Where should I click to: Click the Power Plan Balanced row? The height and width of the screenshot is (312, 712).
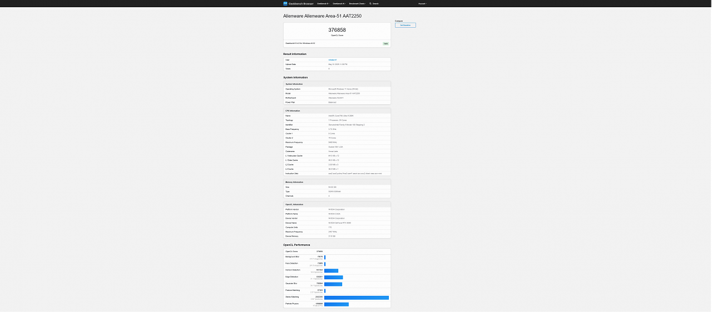click(337, 102)
